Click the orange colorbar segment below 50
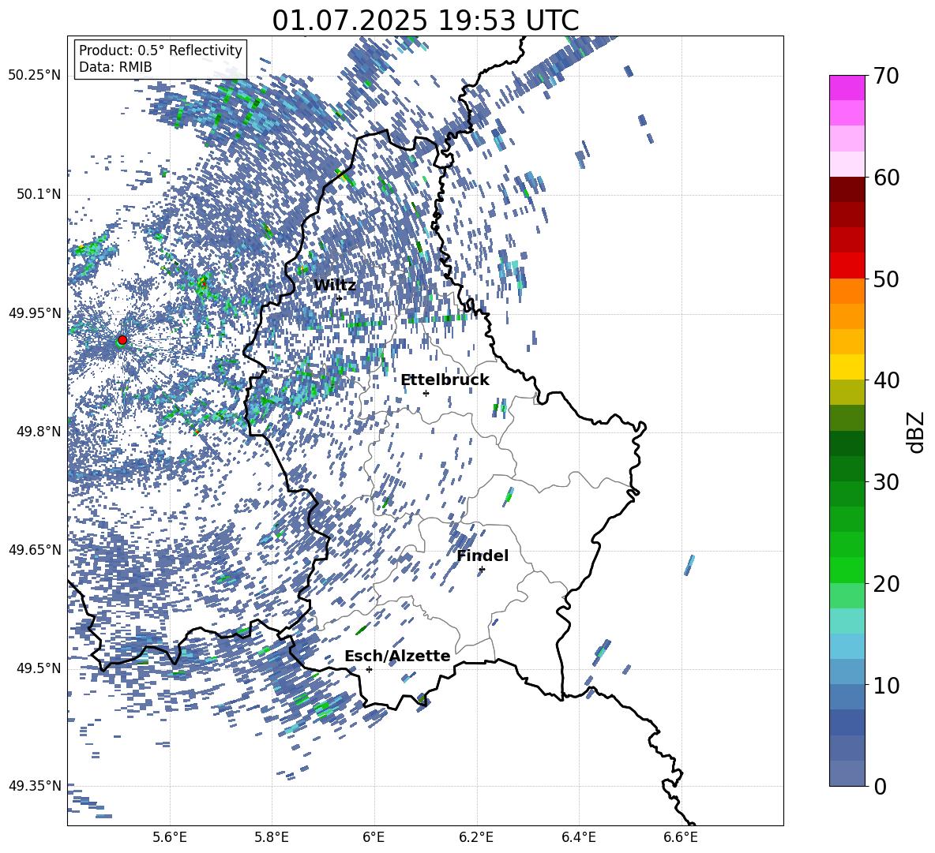This screenshot has width=935, height=853. click(x=847, y=290)
